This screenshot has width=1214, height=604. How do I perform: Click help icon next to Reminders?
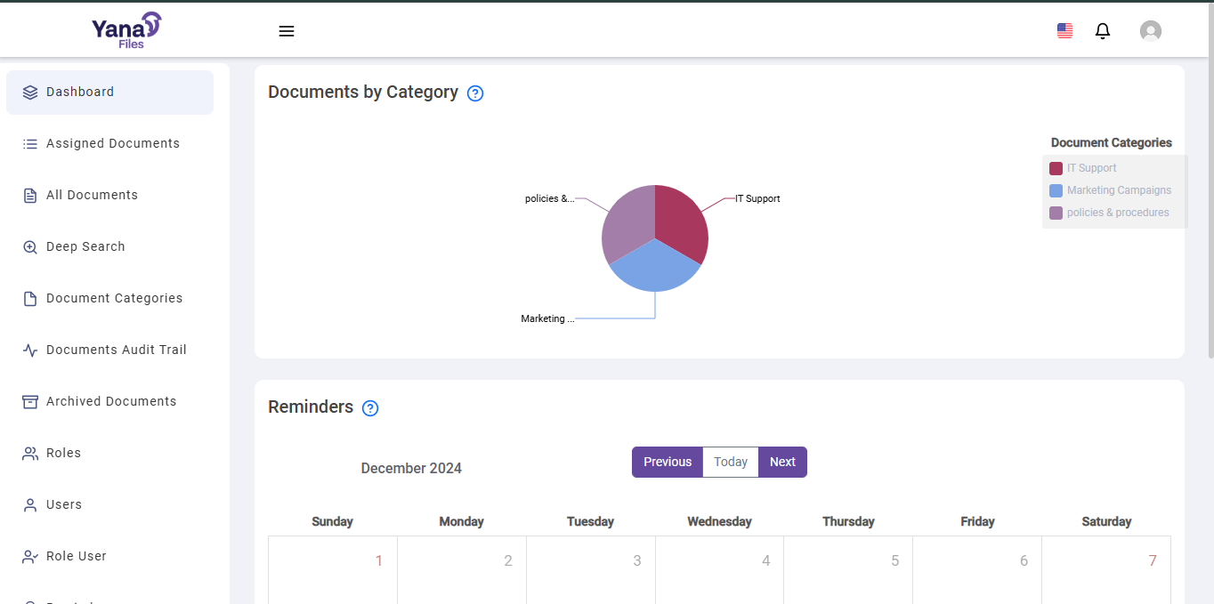(x=370, y=408)
